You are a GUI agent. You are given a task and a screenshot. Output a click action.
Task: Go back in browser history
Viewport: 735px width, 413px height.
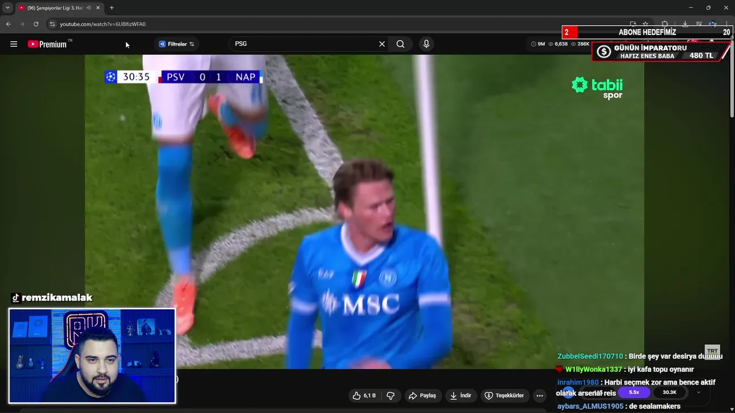click(8, 24)
